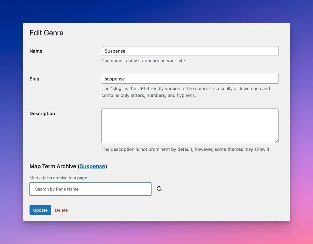Click the help text below the Name field
313x244 pixels.
144,61
